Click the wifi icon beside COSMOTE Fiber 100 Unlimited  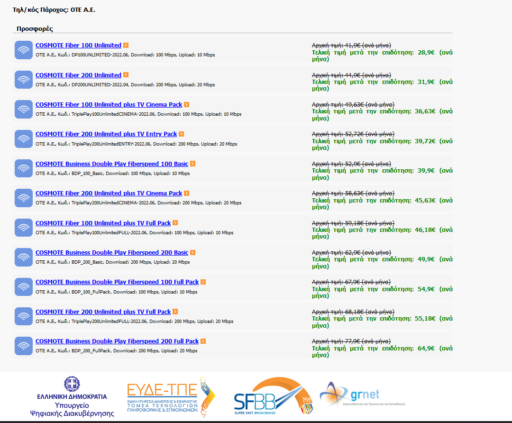click(24, 50)
